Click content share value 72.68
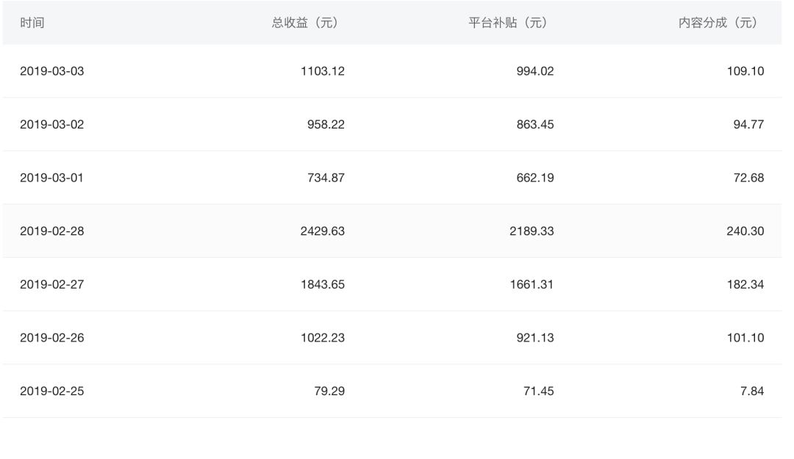This screenshot has height=459, width=794. click(748, 178)
